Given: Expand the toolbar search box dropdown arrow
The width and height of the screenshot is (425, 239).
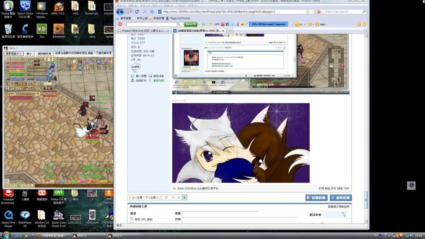Looking at the screenshot, I should click(181, 24).
